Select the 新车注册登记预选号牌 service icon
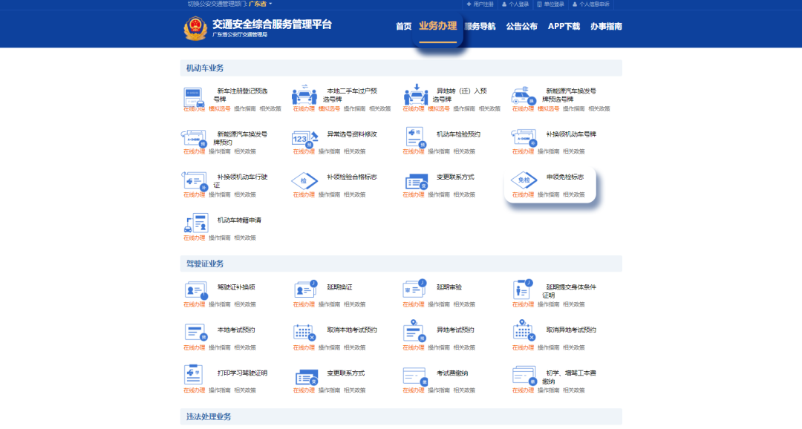 click(195, 96)
